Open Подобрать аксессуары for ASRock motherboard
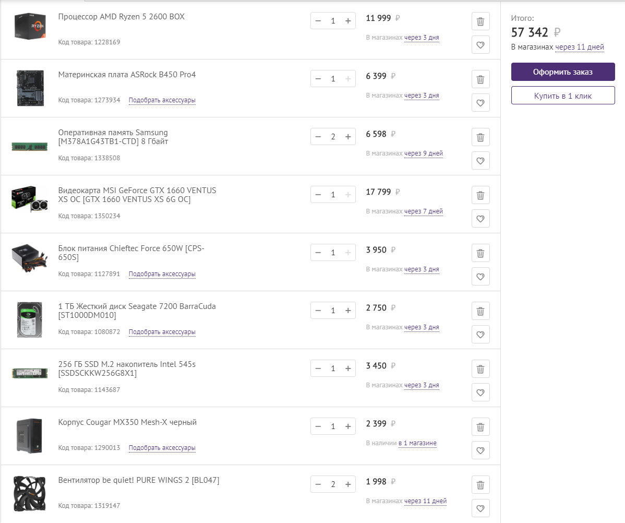Image resolution: width=625 pixels, height=523 pixels. point(162,100)
